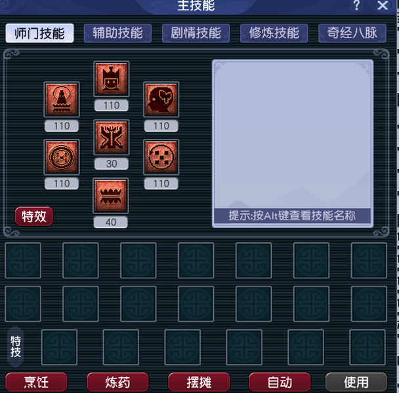Open the 修炼技能 tab
Image resolution: width=399 pixels, height=393 pixels.
[274, 33]
